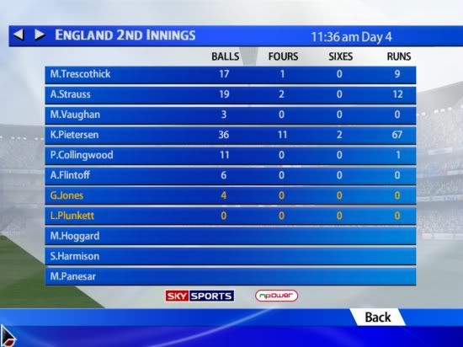
Task: Select the M.Vaughan row
Action: [x=231, y=115]
